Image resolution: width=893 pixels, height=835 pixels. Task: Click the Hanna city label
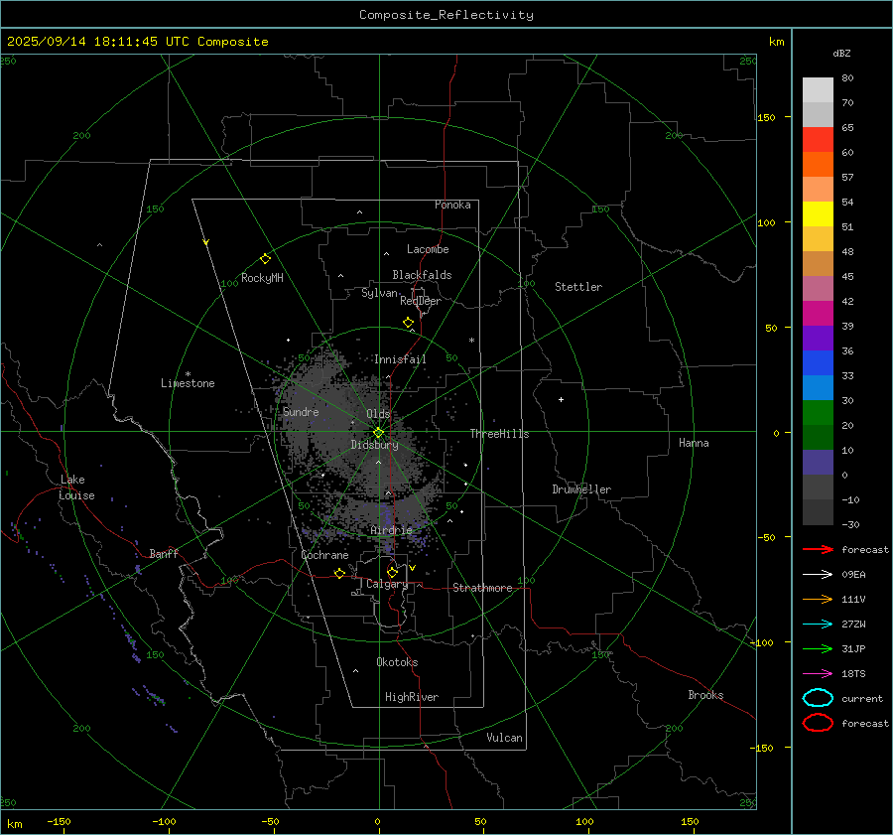(x=694, y=443)
